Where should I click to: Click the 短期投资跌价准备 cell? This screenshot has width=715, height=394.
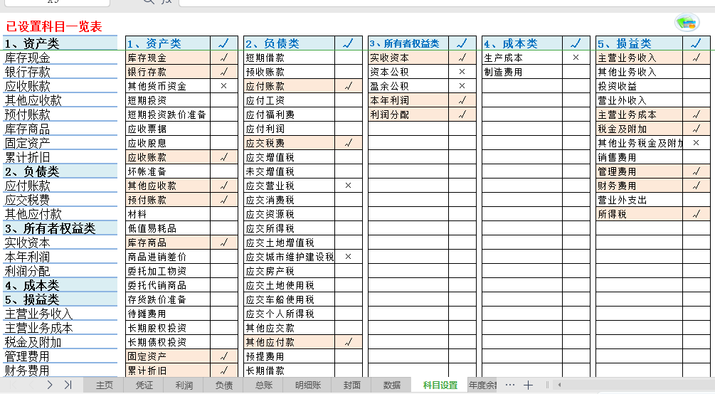pos(168,115)
